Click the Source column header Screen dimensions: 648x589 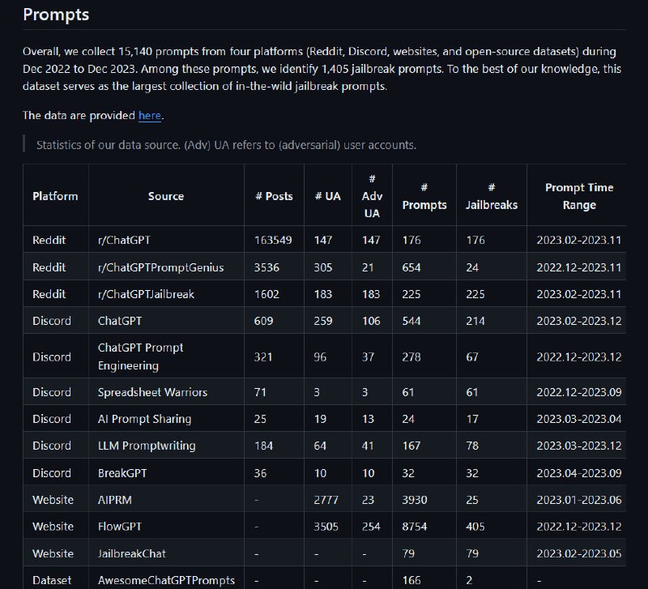(x=166, y=196)
